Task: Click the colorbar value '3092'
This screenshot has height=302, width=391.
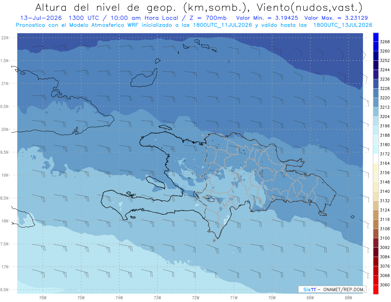Action: tap(385, 247)
